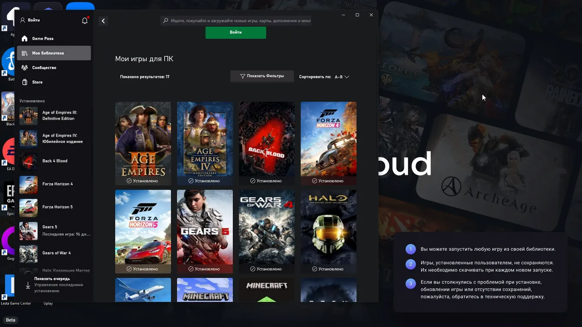Click Gears of War 4 sidebar thumbnail

click(x=28, y=253)
